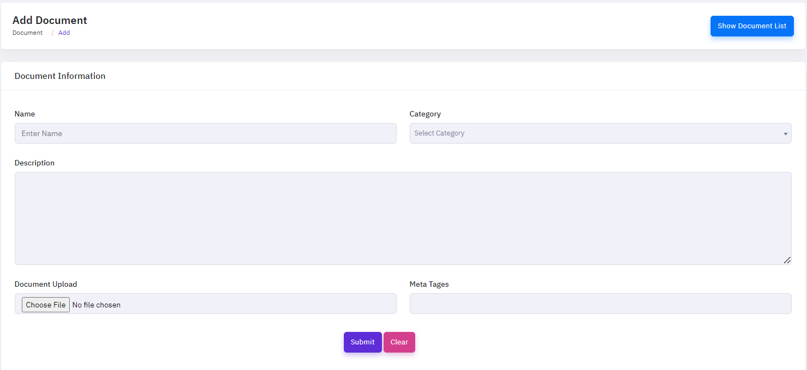Click the Name field label

pos(25,114)
